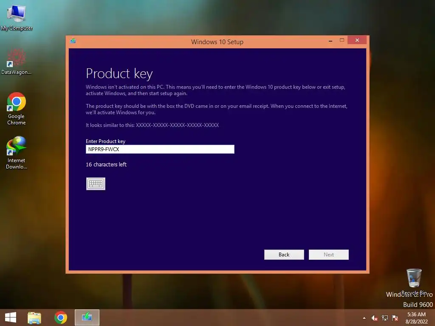435x326 pixels.
Task: Open the Windows Start button
Action: (x=11, y=318)
